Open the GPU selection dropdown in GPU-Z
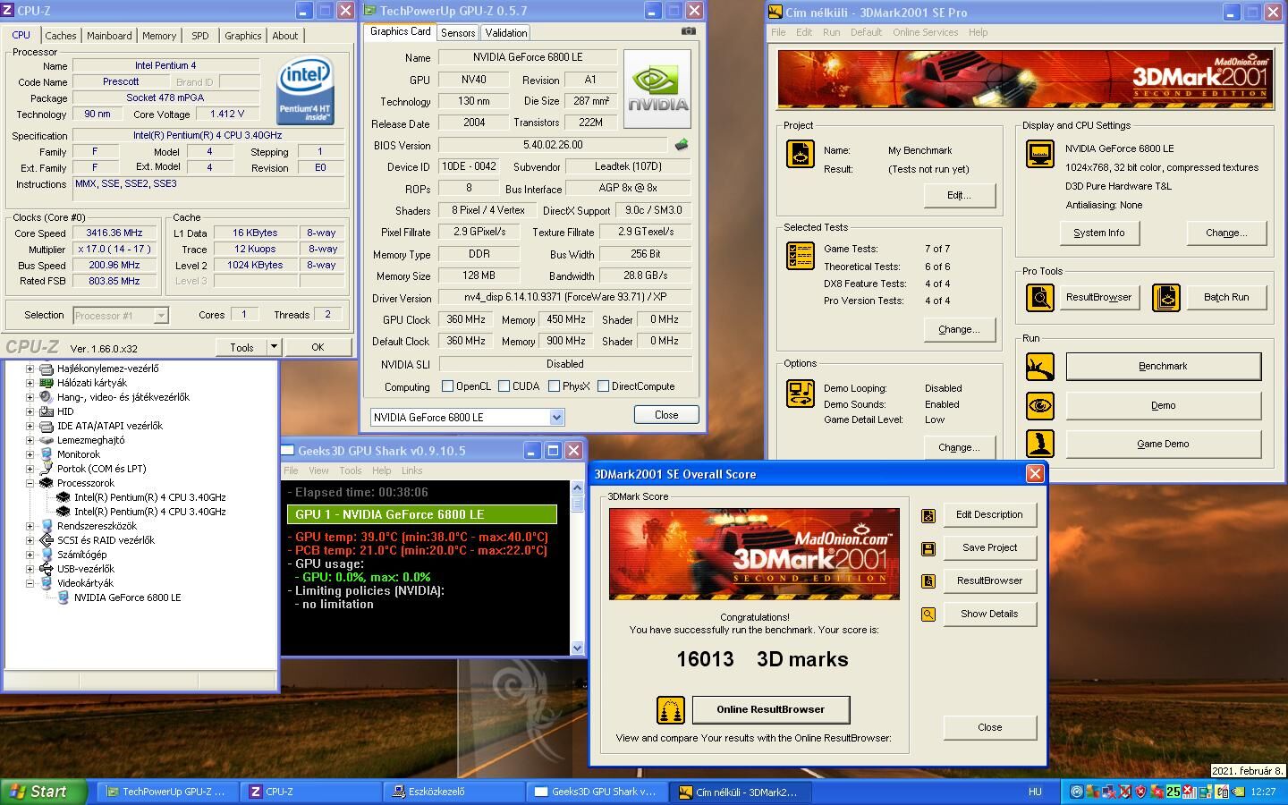This screenshot has height=805, width=1288. tap(556, 417)
